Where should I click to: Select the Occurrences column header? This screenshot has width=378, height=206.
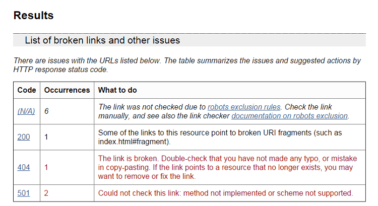click(67, 90)
